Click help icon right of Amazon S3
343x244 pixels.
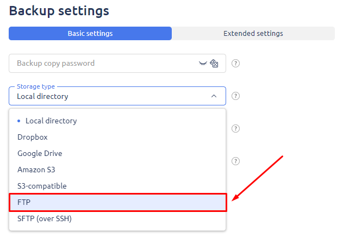(235, 161)
